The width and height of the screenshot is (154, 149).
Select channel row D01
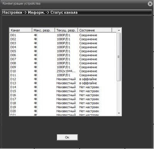point(63,35)
